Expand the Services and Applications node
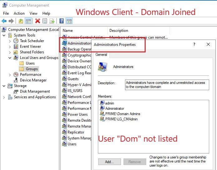 [x=4, y=97]
